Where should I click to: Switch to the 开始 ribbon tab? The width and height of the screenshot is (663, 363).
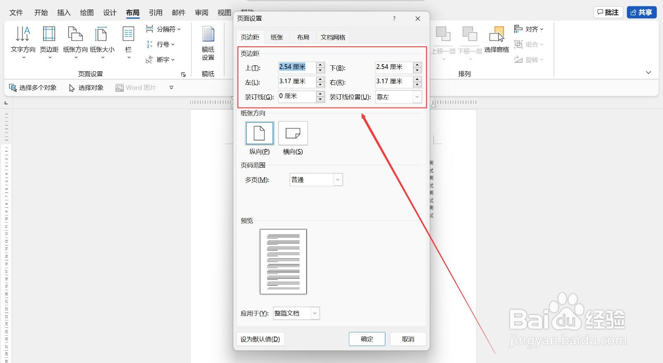41,13
